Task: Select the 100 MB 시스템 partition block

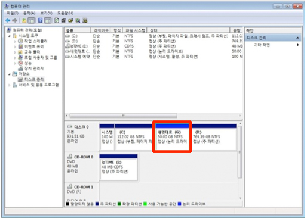Action: [107, 137]
